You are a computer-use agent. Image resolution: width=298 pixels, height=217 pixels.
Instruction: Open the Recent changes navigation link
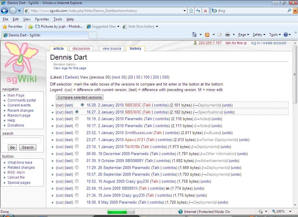click(20, 111)
